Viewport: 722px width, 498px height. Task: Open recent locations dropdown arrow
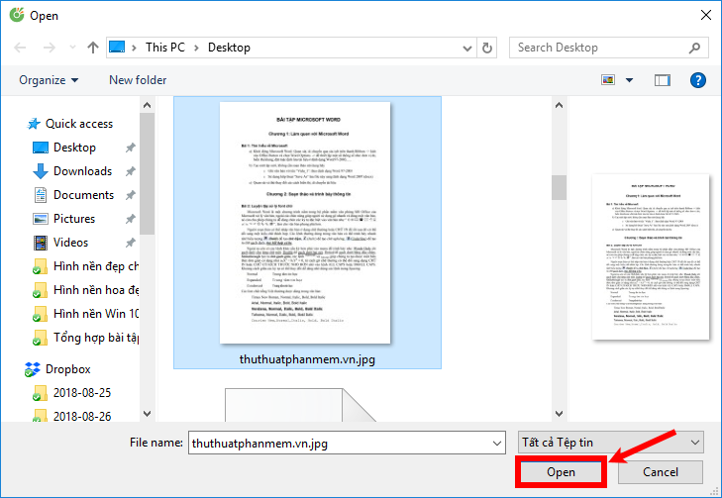point(72,48)
